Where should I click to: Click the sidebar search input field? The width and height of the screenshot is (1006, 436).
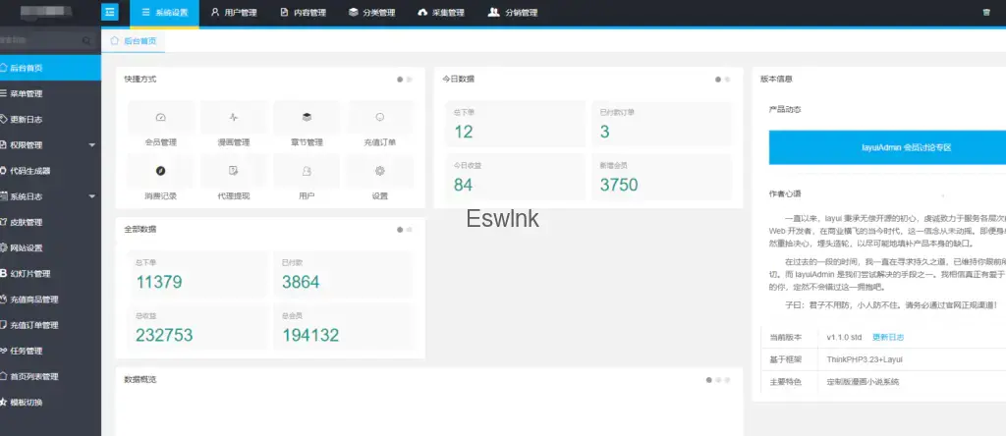tap(47, 41)
